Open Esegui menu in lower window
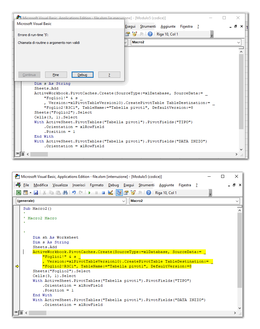 coord(128,185)
